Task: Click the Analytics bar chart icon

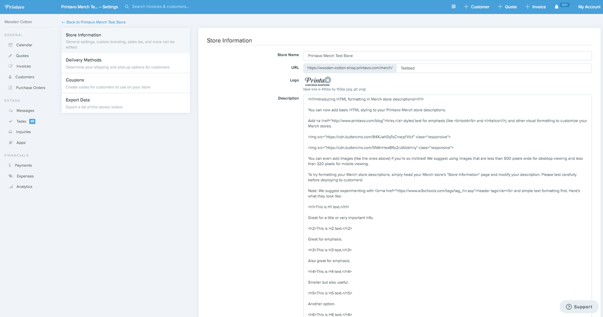Action: pyautogui.click(x=10, y=187)
